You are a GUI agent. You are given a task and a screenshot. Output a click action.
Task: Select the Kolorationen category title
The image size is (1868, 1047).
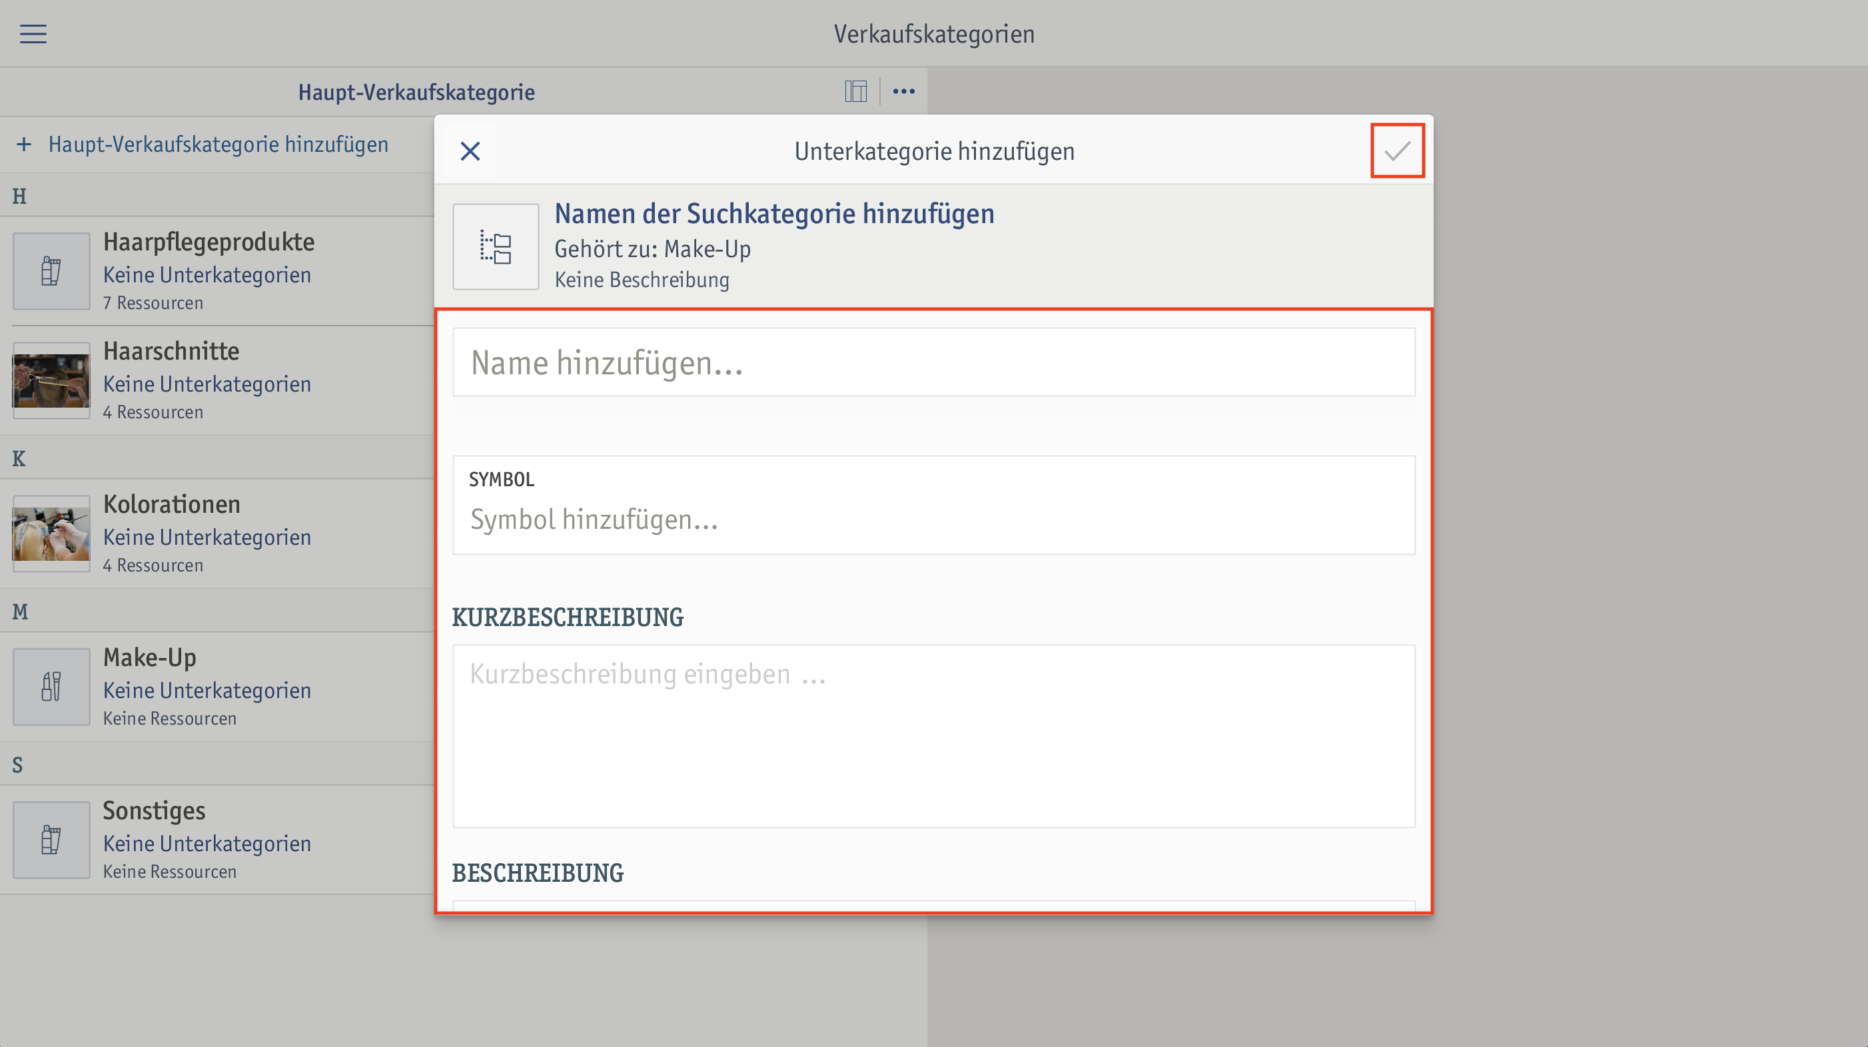tap(172, 504)
